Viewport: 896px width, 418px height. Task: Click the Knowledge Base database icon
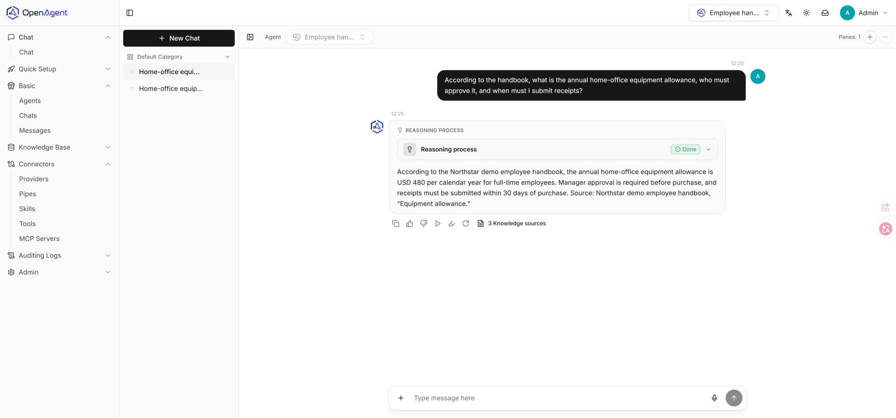(11, 147)
